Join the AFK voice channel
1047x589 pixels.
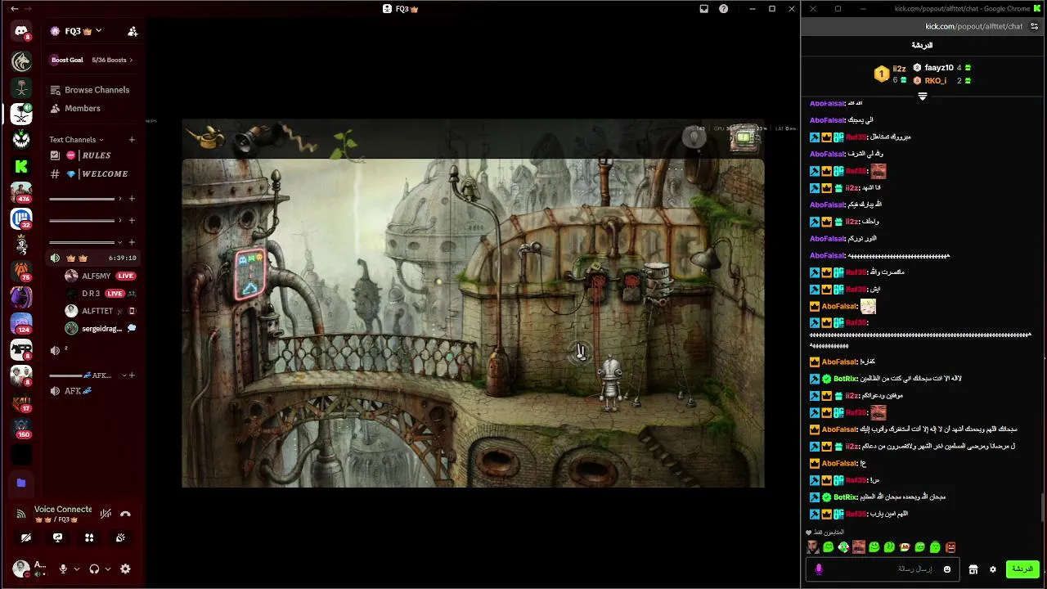pyautogui.click(x=92, y=391)
